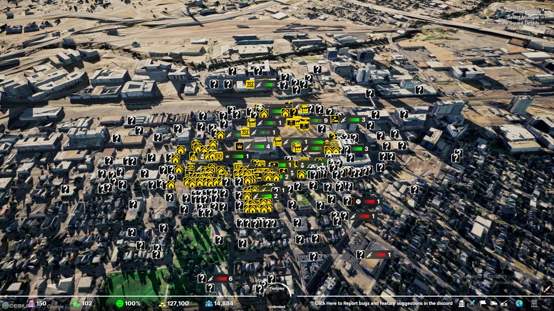Click the office building outline icon
The width and height of the screenshot is (554, 311).
click(x=534, y=303)
